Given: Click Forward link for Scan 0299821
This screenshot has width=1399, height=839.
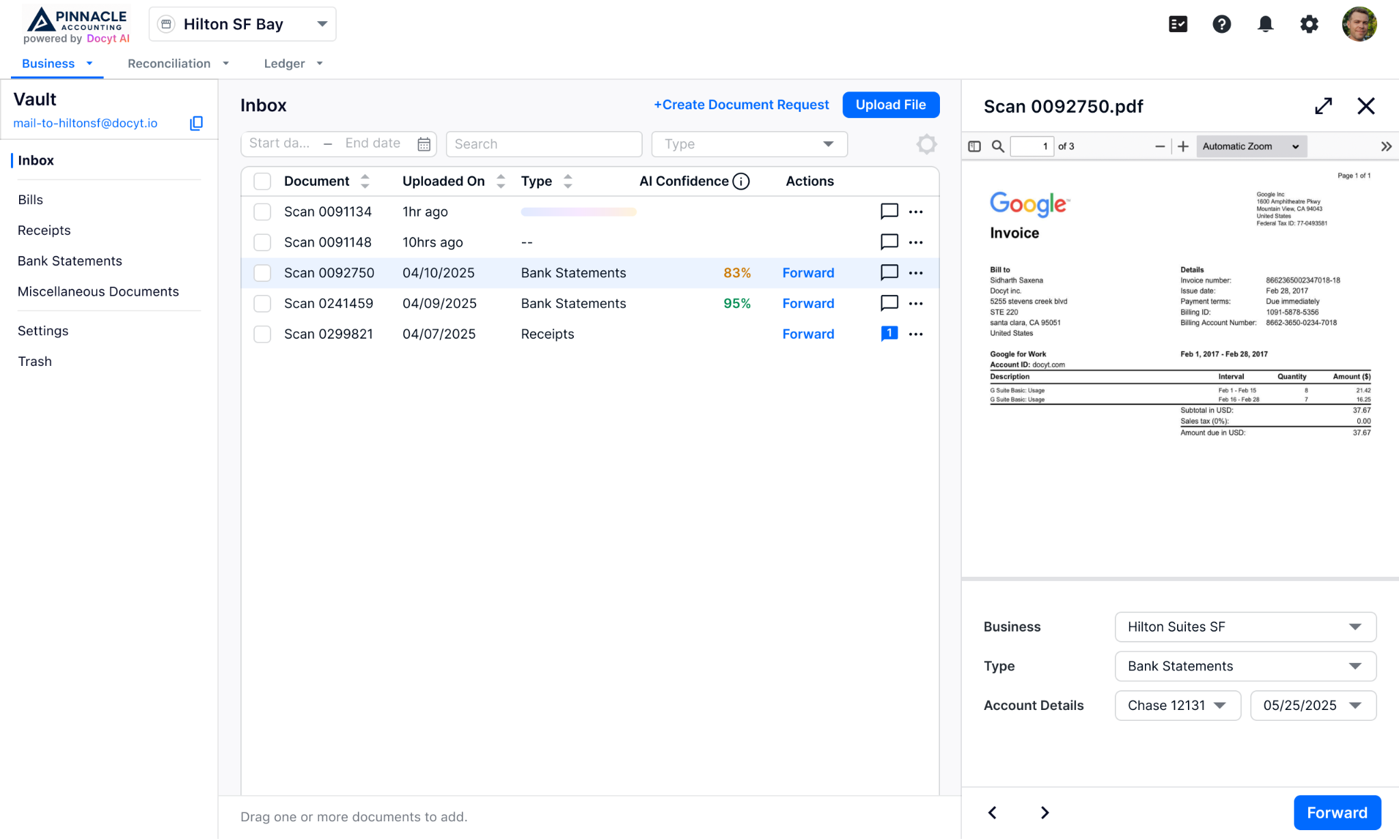Looking at the screenshot, I should pos(808,334).
